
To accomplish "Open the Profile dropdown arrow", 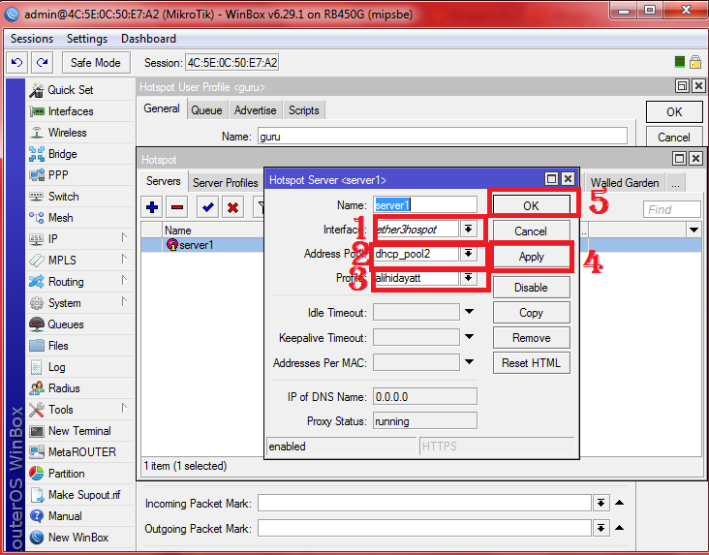I will point(469,278).
